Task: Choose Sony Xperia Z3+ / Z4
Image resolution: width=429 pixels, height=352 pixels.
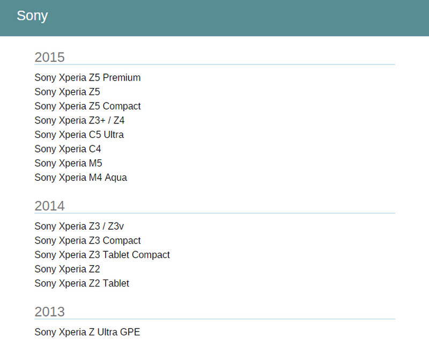Action: pos(79,121)
